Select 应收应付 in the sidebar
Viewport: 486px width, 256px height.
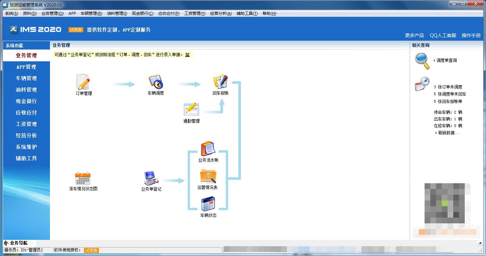26,113
